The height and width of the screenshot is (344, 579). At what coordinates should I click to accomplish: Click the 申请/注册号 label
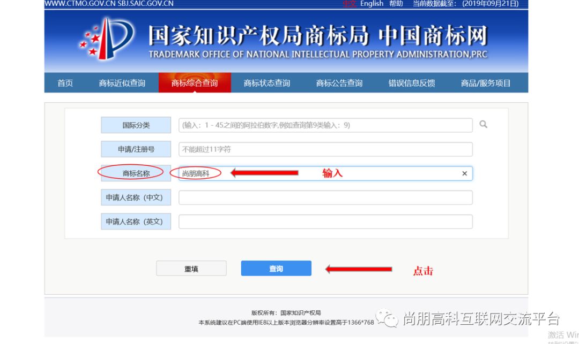136,149
